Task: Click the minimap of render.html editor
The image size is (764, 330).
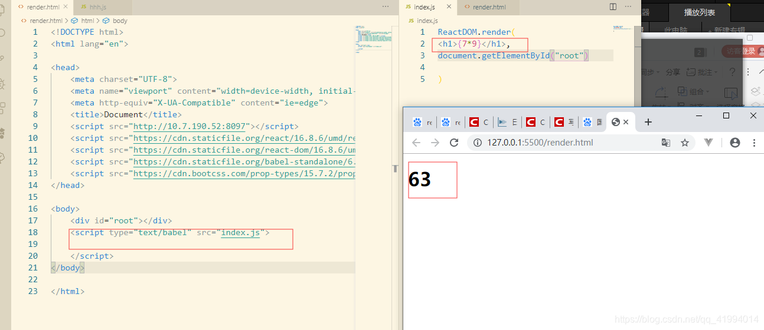Action: point(373,38)
